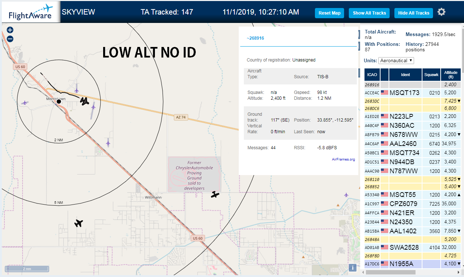Viewport: 464px width, 277px height.
Task: Select the 268916 row in table
Action: [x=413, y=85]
